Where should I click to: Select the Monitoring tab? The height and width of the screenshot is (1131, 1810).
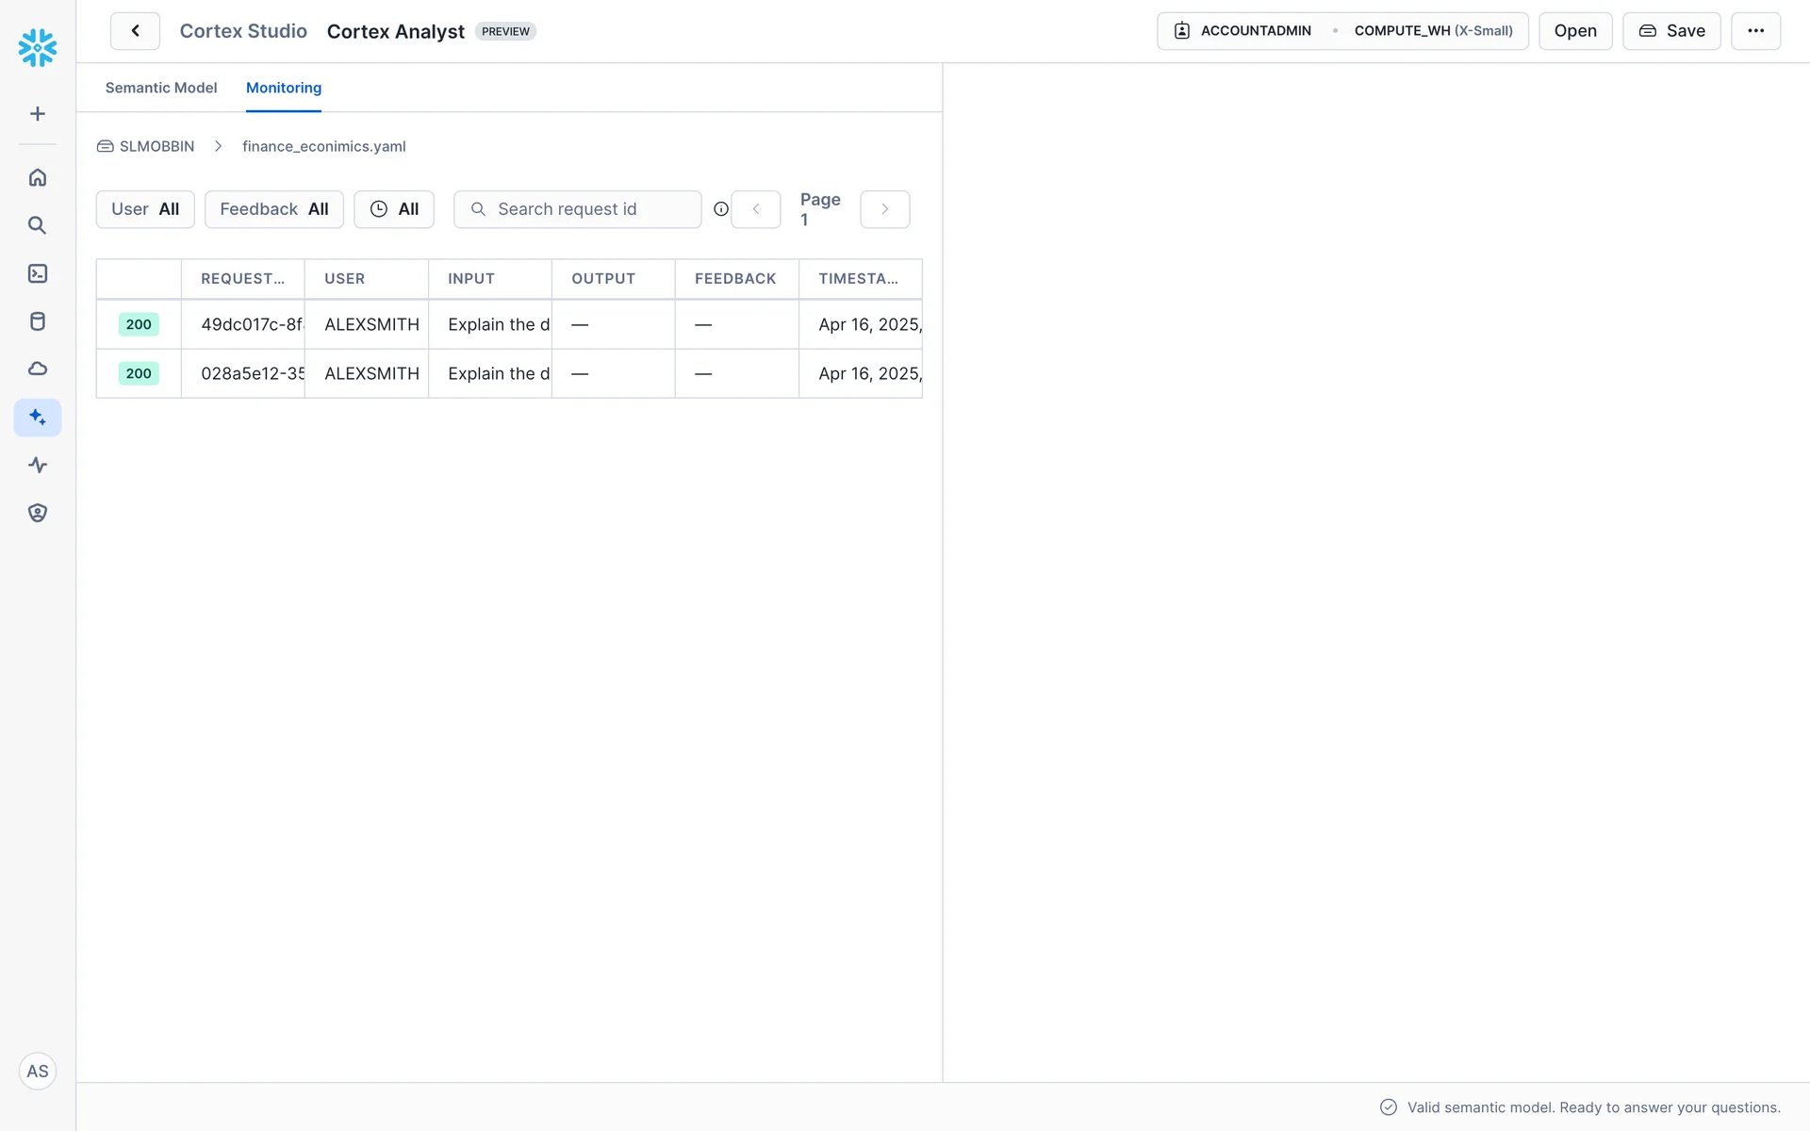click(284, 88)
